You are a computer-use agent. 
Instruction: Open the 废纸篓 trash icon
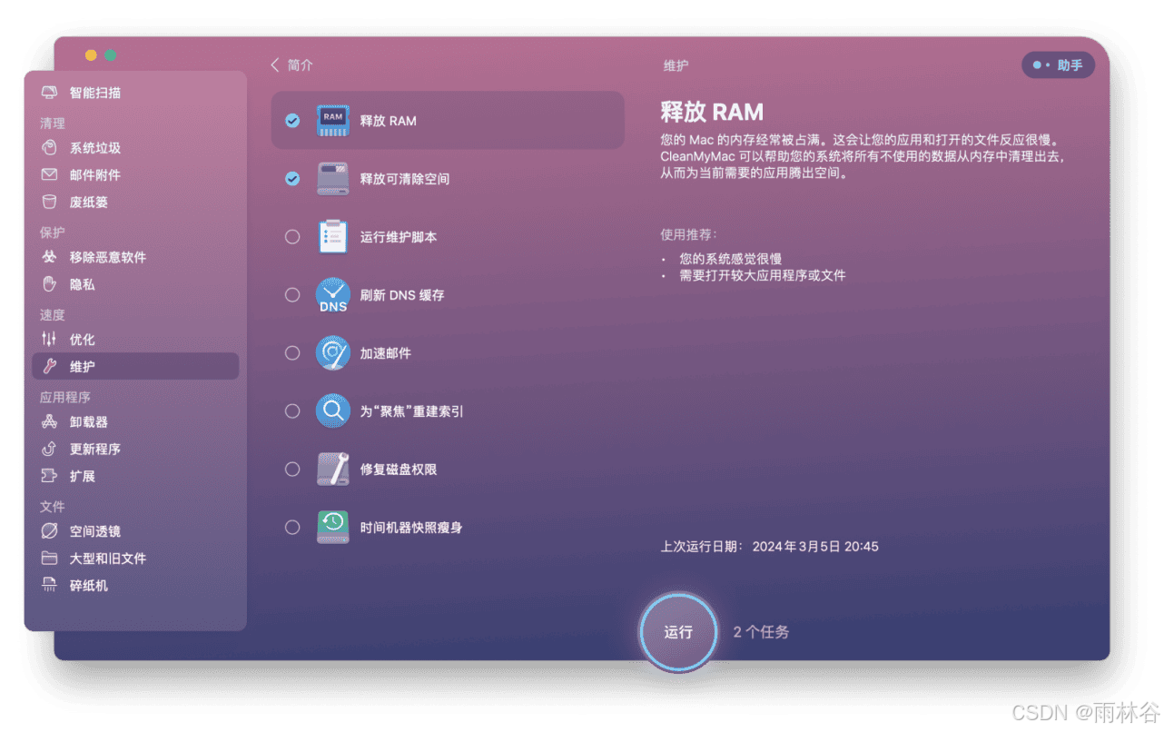[50, 203]
